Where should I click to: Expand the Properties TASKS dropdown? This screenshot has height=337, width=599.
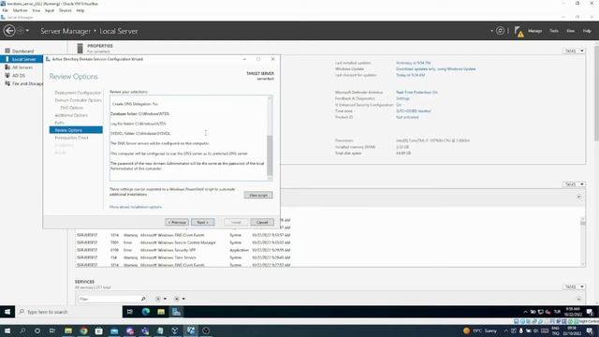pyautogui.click(x=574, y=51)
